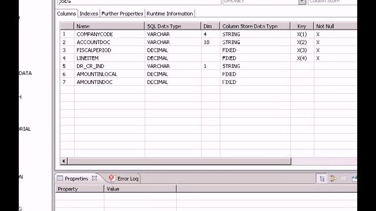Click the greyed Restore Default Value icon
The height and width of the screenshot is (211, 376).
click(x=344, y=178)
